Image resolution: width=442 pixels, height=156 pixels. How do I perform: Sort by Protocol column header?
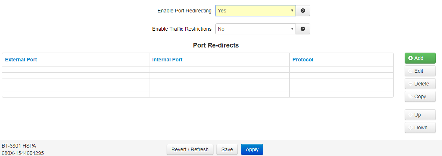pos(303,60)
